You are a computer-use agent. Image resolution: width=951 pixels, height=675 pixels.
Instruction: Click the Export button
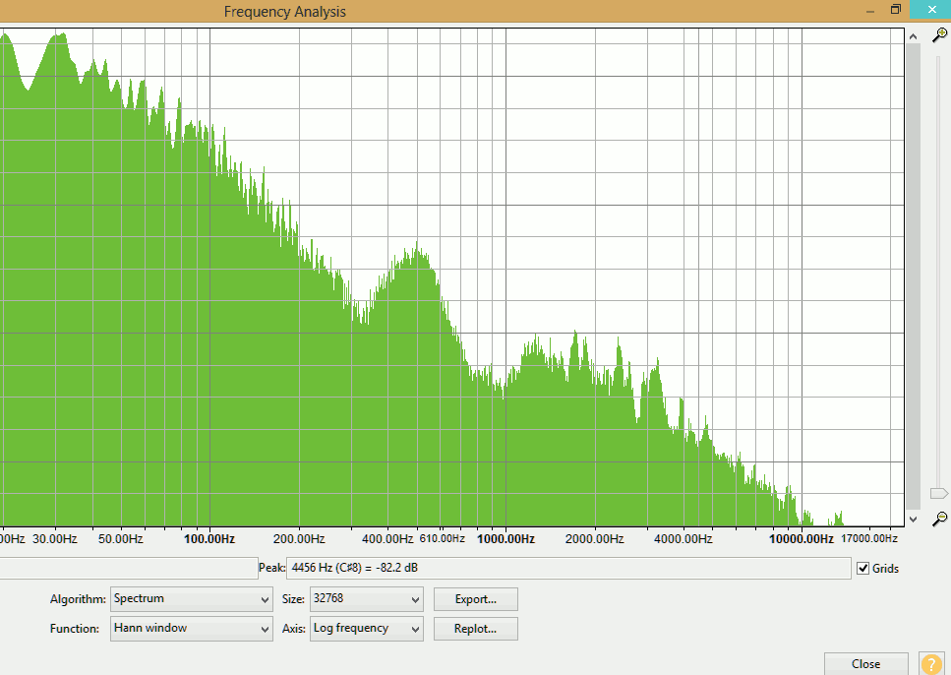coord(475,599)
